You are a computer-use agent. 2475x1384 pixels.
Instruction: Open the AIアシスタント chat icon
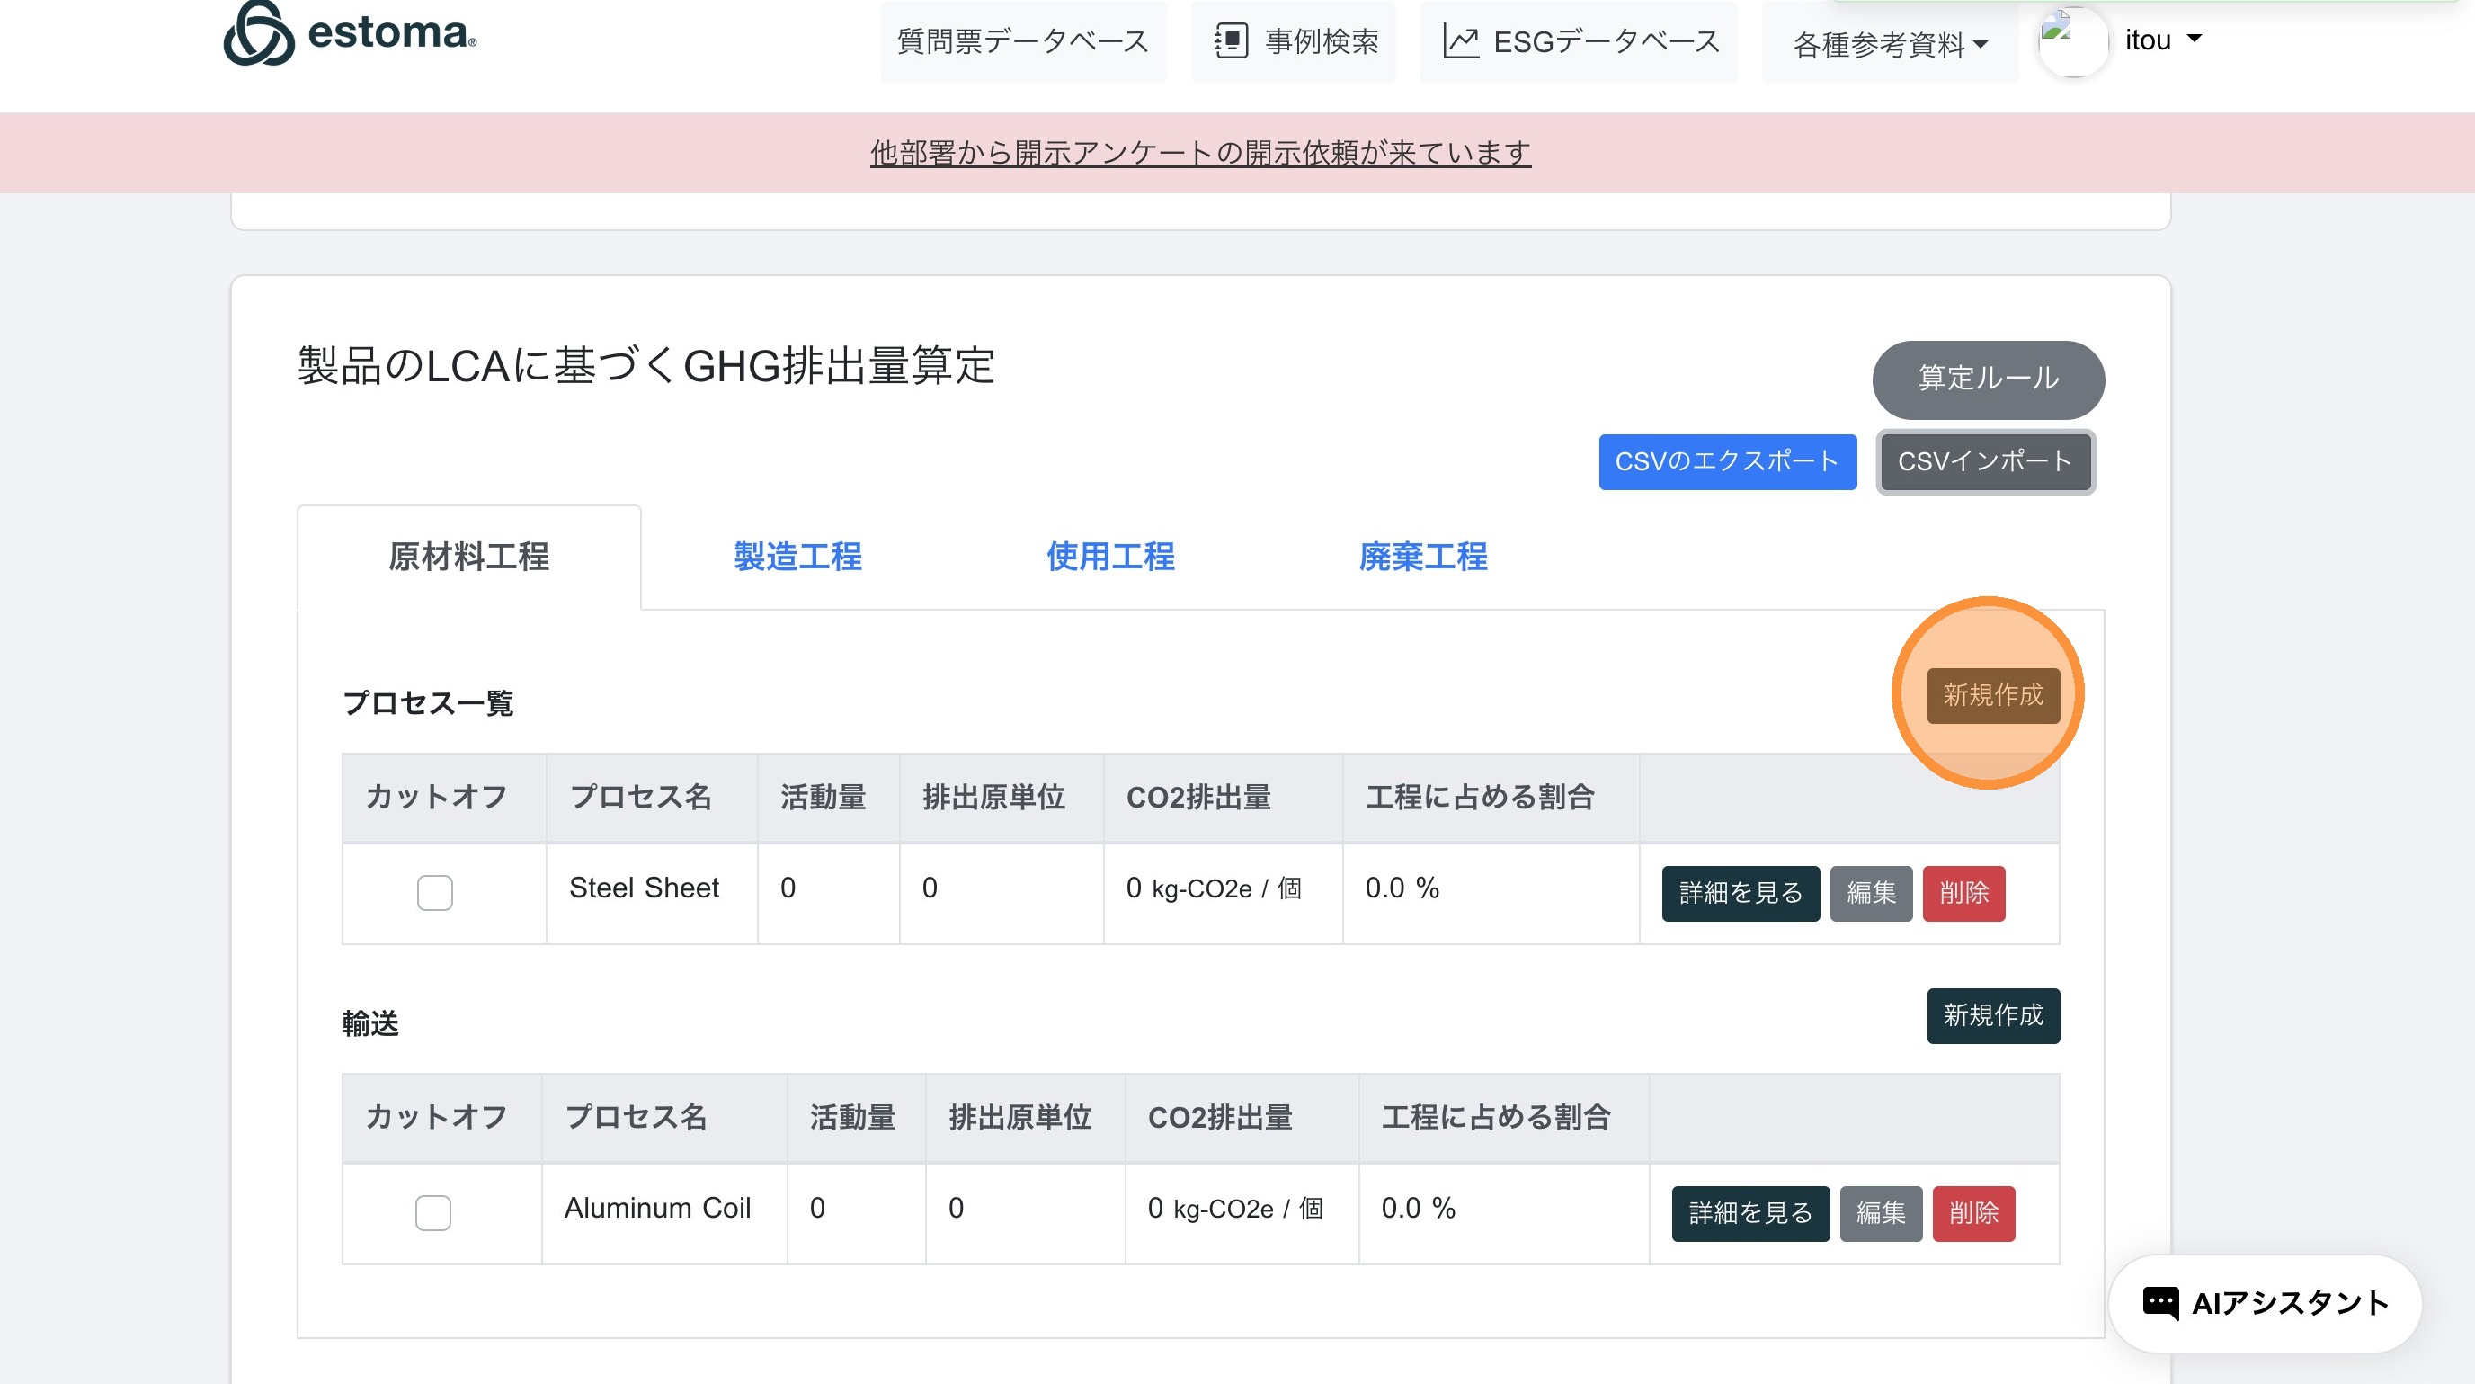click(x=2161, y=1303)
